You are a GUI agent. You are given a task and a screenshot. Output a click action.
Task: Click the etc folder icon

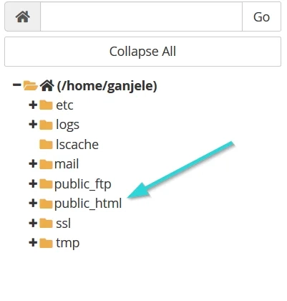coord(46,105)
